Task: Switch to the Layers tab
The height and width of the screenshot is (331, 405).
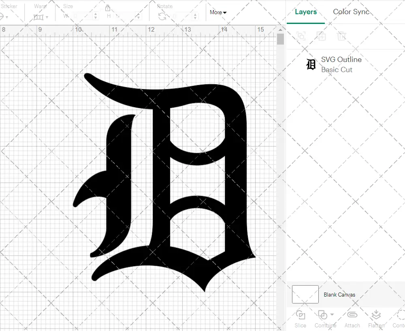Action: [306, 12]
